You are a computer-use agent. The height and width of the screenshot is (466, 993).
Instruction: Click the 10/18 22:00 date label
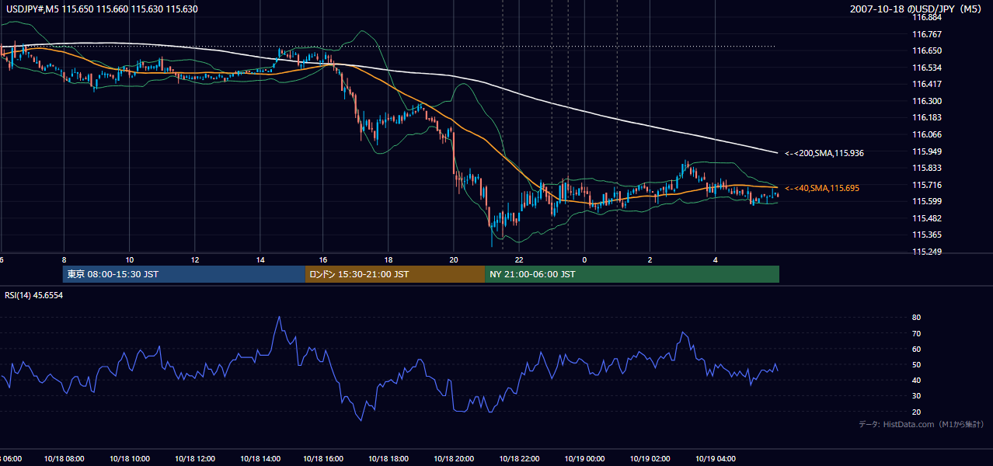point(519,459)
